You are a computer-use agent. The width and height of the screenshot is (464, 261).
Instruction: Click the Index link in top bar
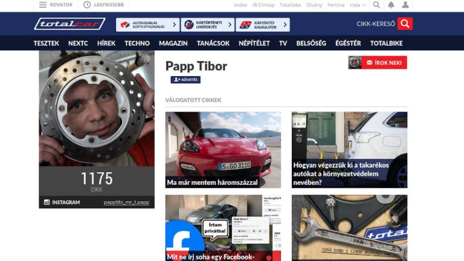240,5
